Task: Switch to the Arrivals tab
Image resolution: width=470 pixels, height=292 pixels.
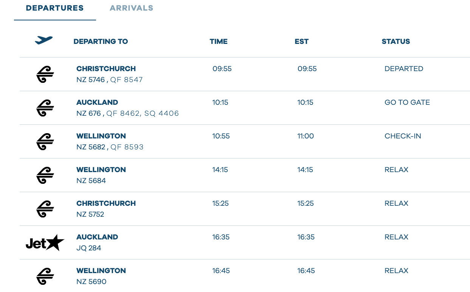Action: pos(131,8)
